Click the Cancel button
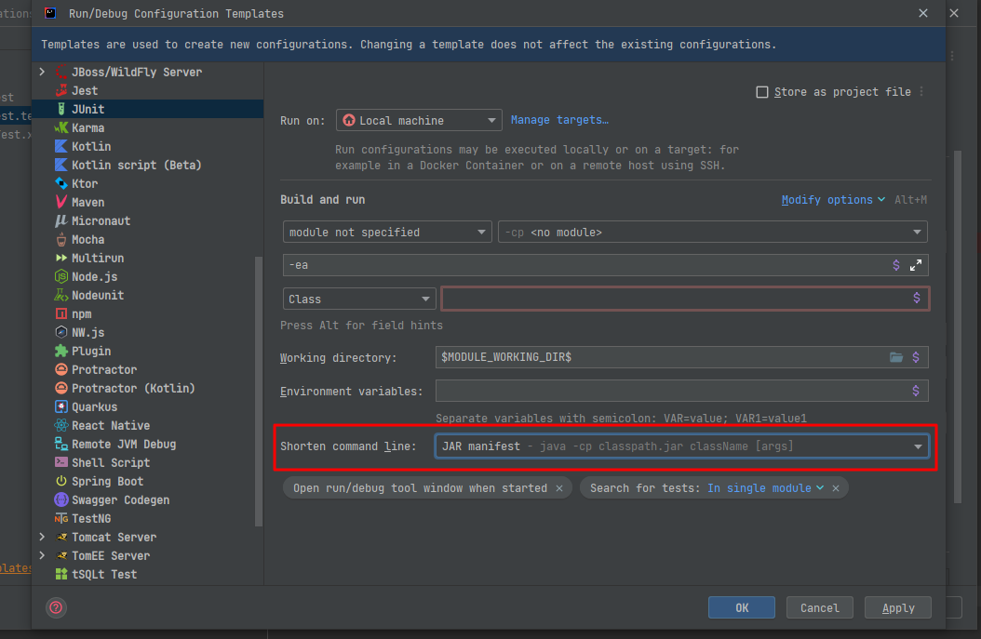981x639 pixels. click(820, 607)
